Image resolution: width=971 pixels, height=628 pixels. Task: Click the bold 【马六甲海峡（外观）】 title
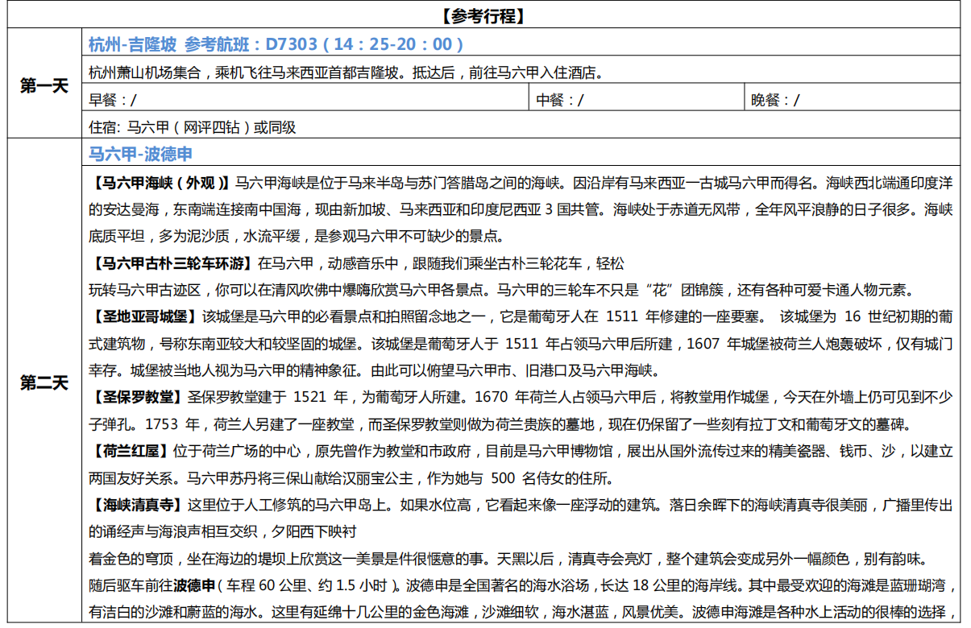point(160,183)
